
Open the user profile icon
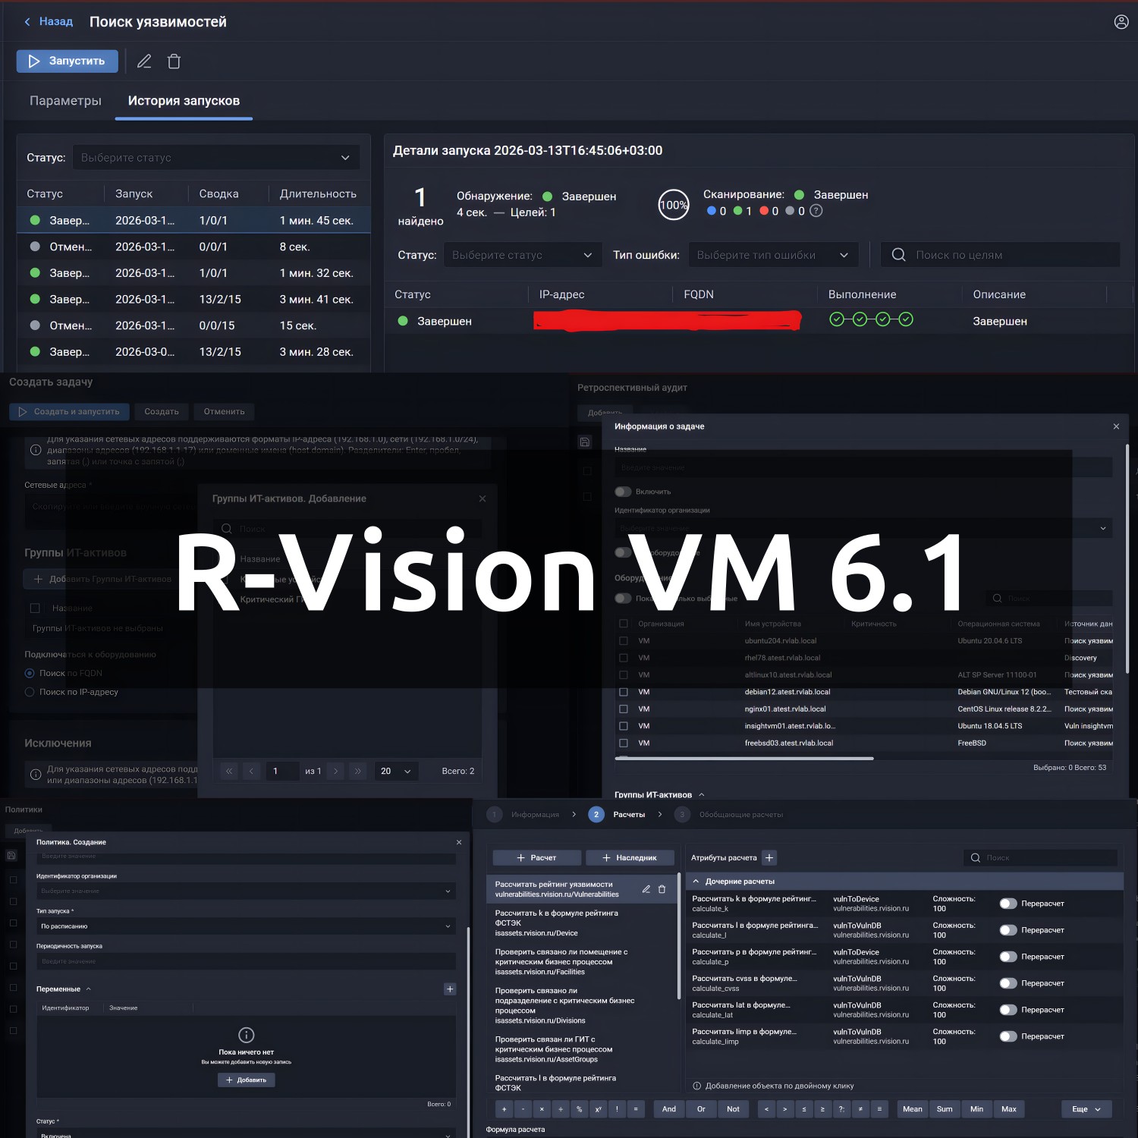(1121, 22)
